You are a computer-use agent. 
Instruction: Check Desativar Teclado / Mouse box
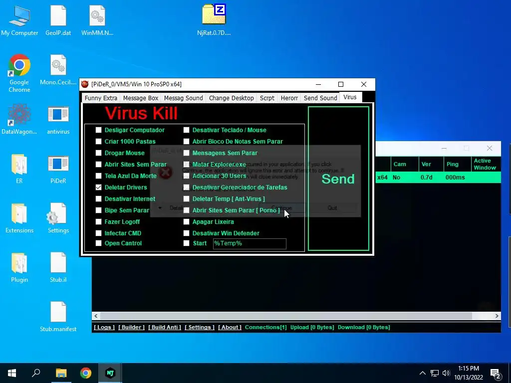[x=187, y=130]
